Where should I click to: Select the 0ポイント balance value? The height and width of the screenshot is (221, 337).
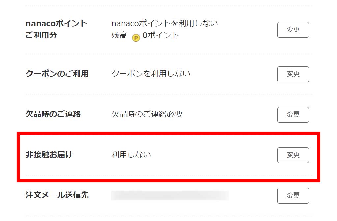click(x=161, y=36)
